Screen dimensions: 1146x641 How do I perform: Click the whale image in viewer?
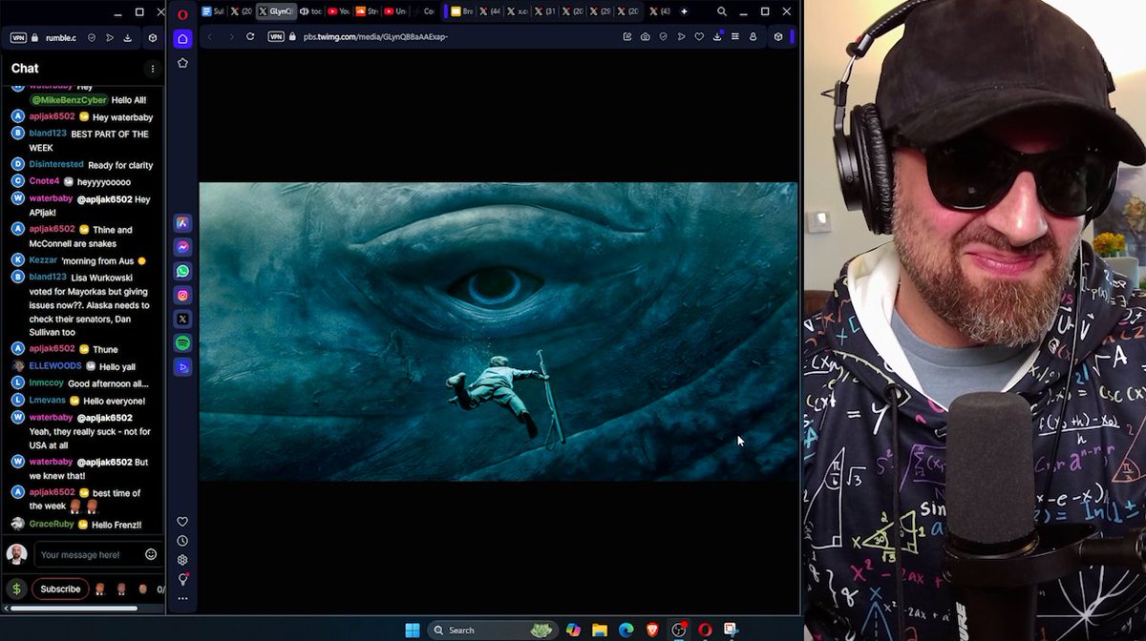pyautogui.click(x=498, y=331)
